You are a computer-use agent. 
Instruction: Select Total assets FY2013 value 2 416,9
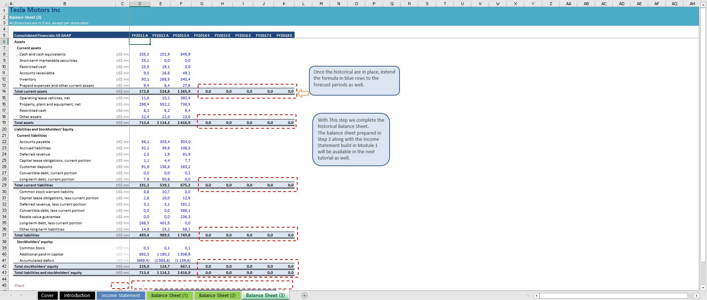pos(184,123)
